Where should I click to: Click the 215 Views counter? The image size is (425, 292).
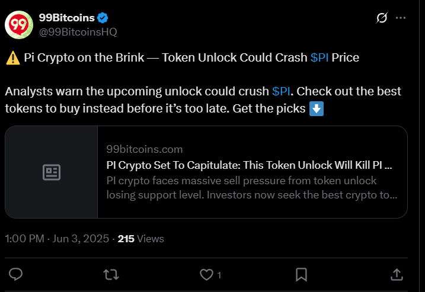point(140,239)
